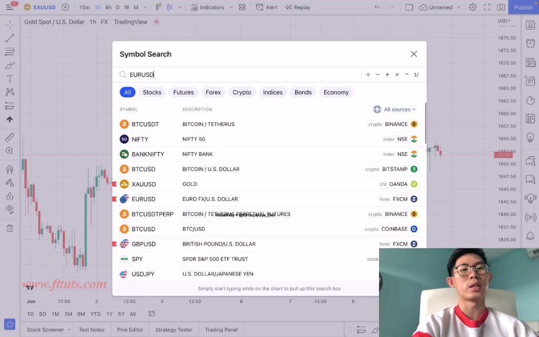The height and width of the screenshot is (337, 539).
Task: Open the calendar icon in right sidebar
Action: 531,118
